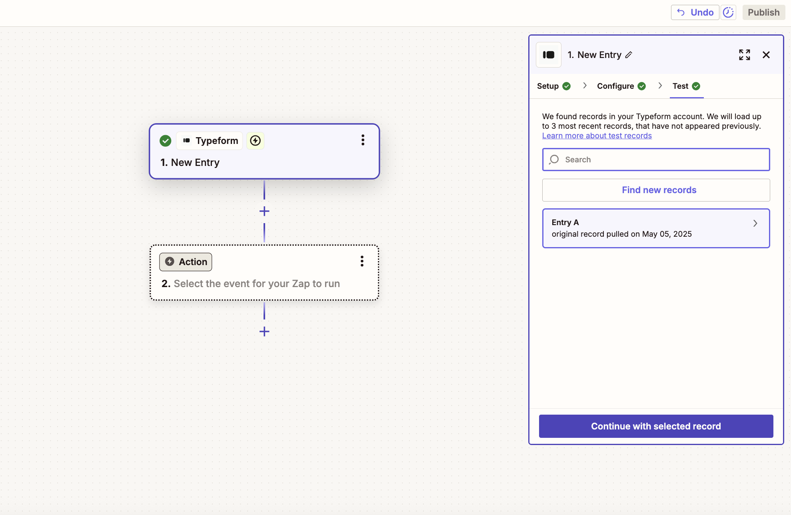Image resolution: width=791 pixels, height=515 pixels.
Task: Add a step below the Action card
Action: pyautogui.click(x=264, y=331)
